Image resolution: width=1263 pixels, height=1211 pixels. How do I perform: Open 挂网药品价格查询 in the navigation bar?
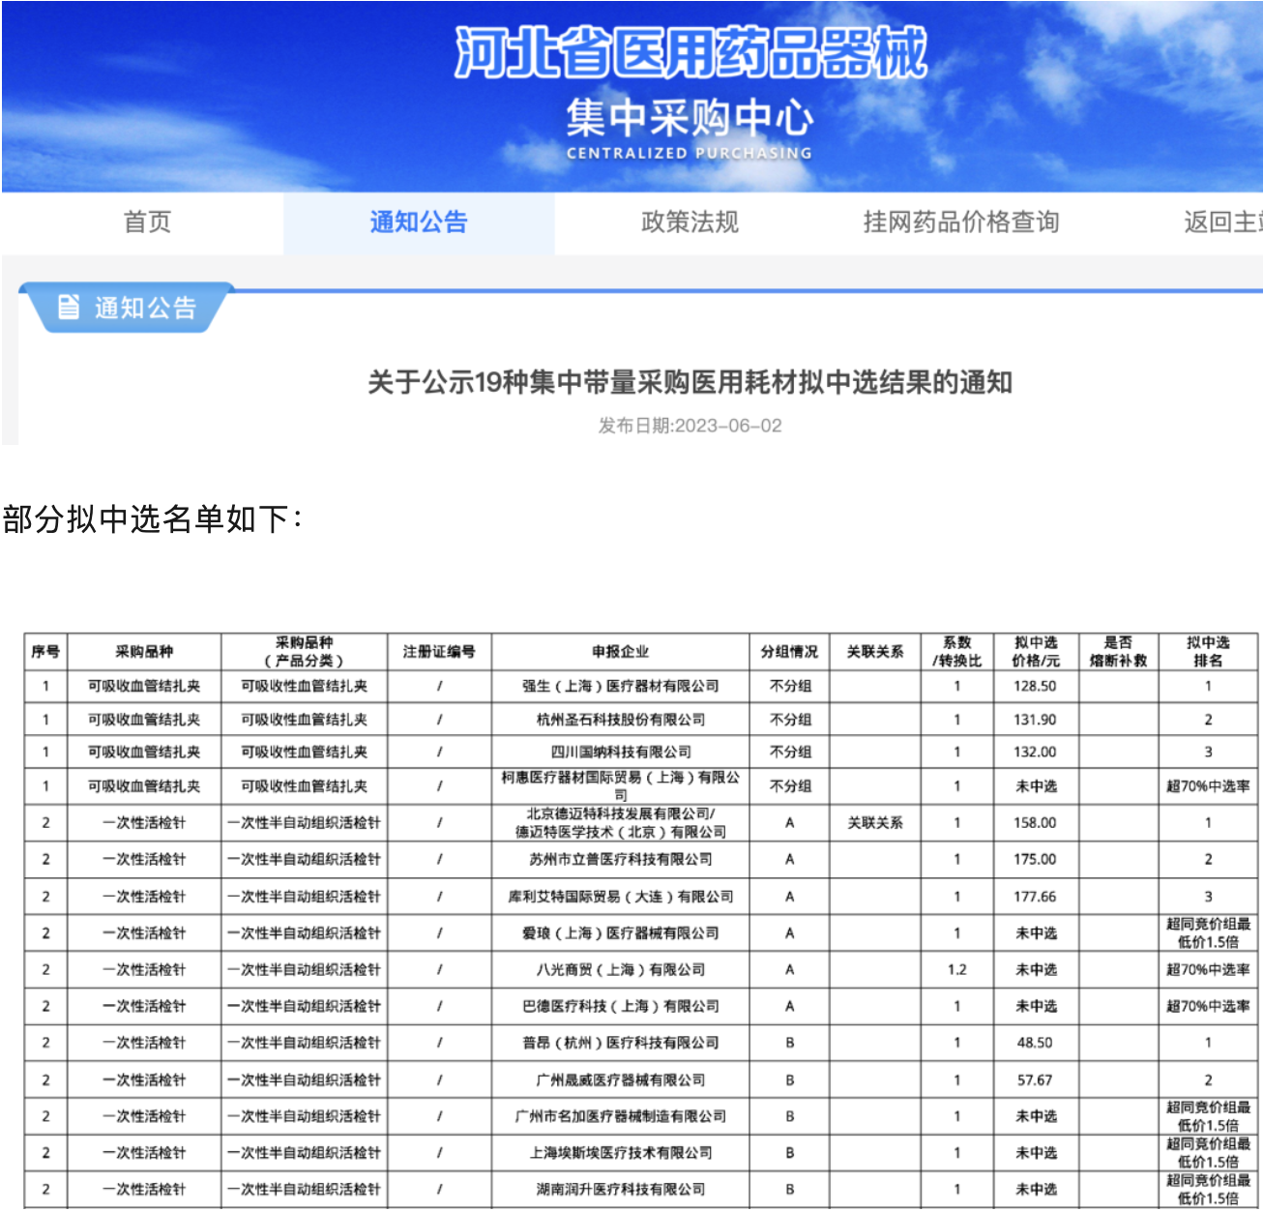[x=960, y=222]
